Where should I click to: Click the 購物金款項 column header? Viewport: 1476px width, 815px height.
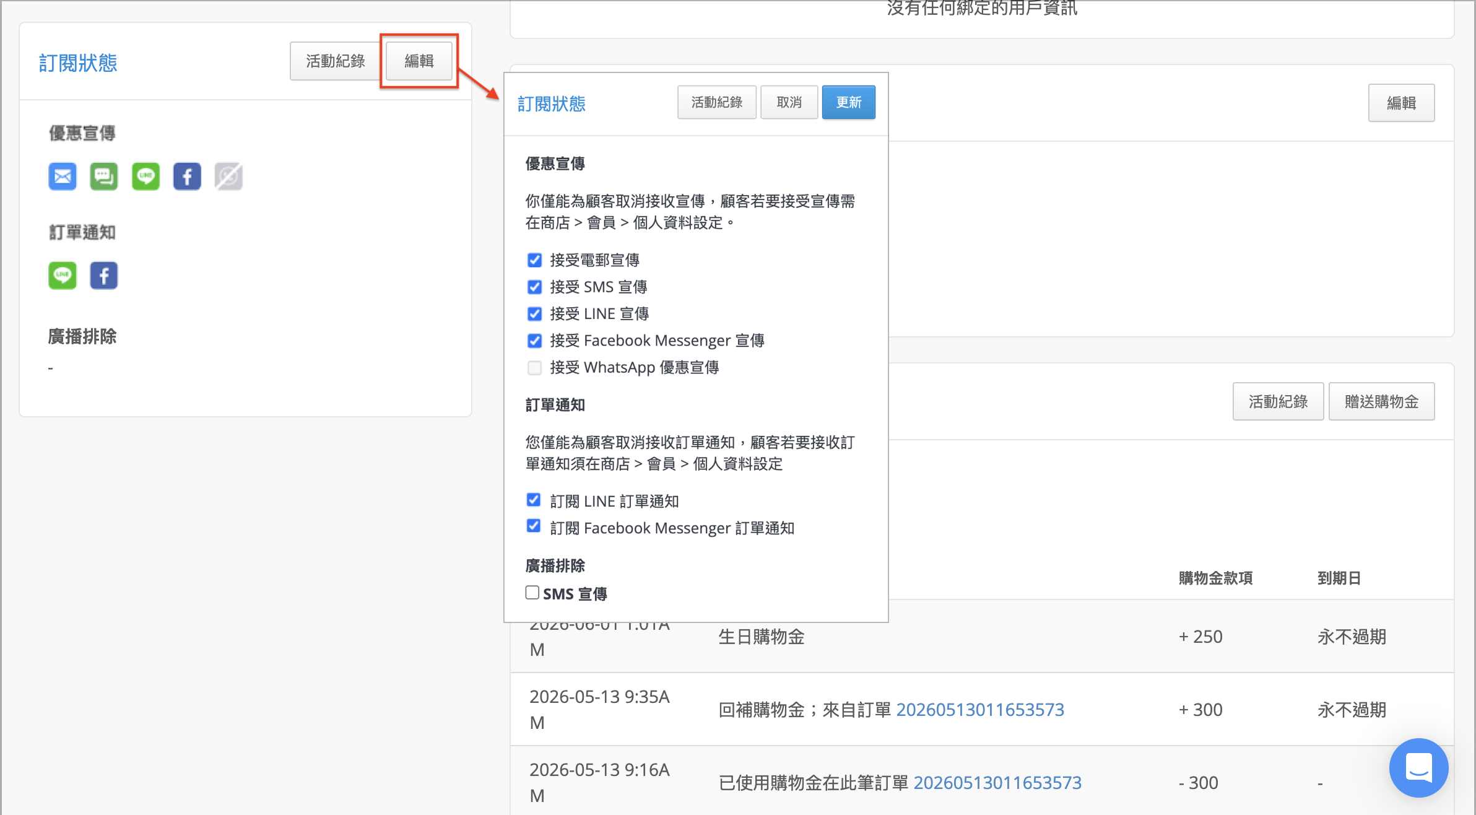[x=1215, y=578]
